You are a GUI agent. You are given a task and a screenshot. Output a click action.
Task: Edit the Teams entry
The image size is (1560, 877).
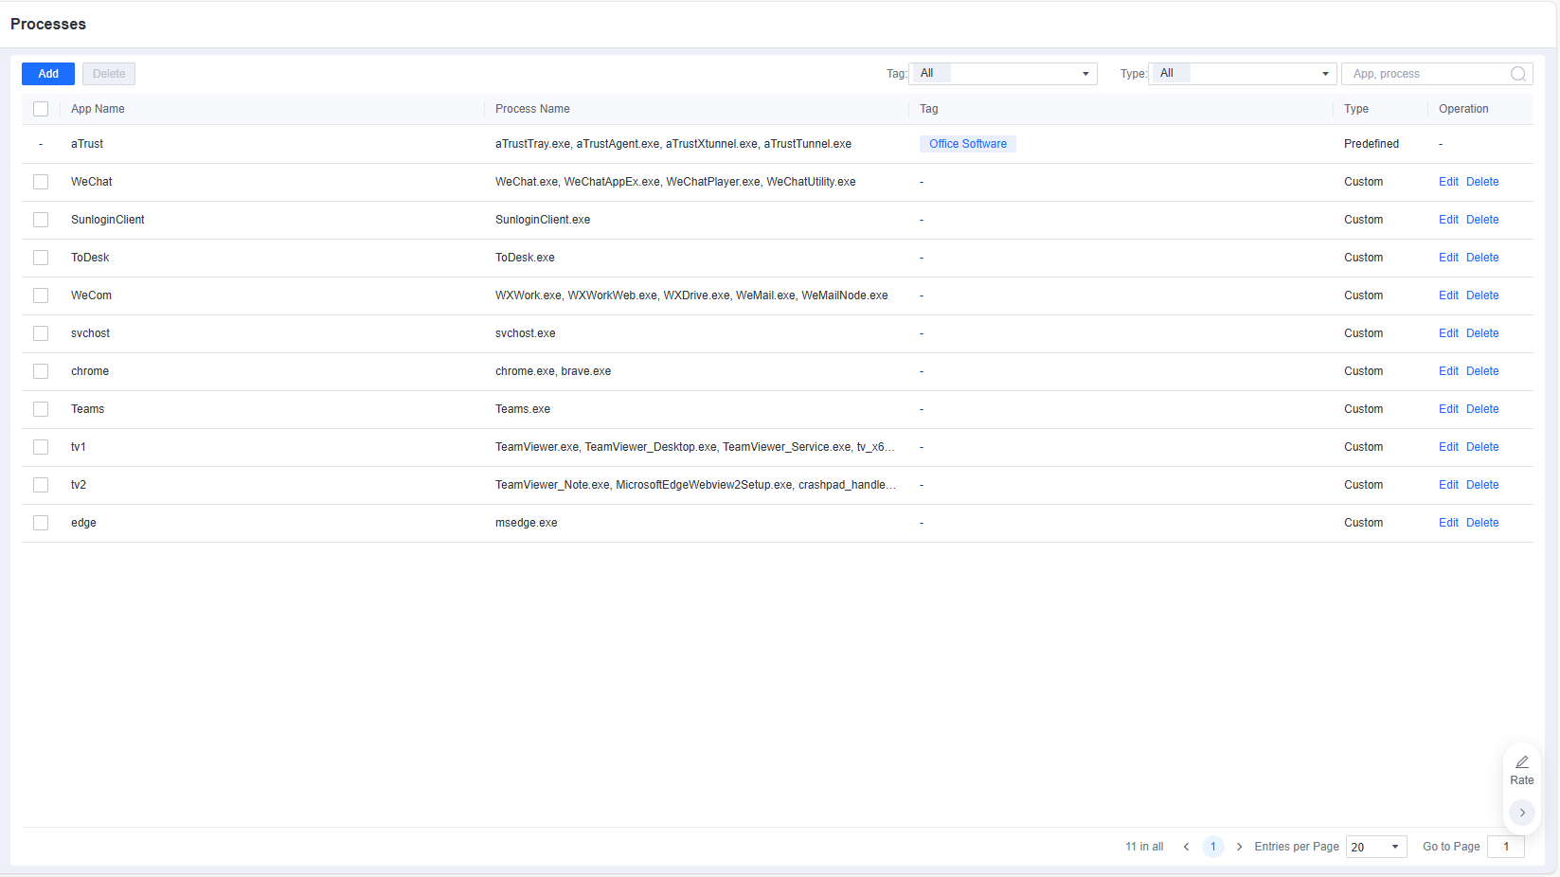point(1448,409)
